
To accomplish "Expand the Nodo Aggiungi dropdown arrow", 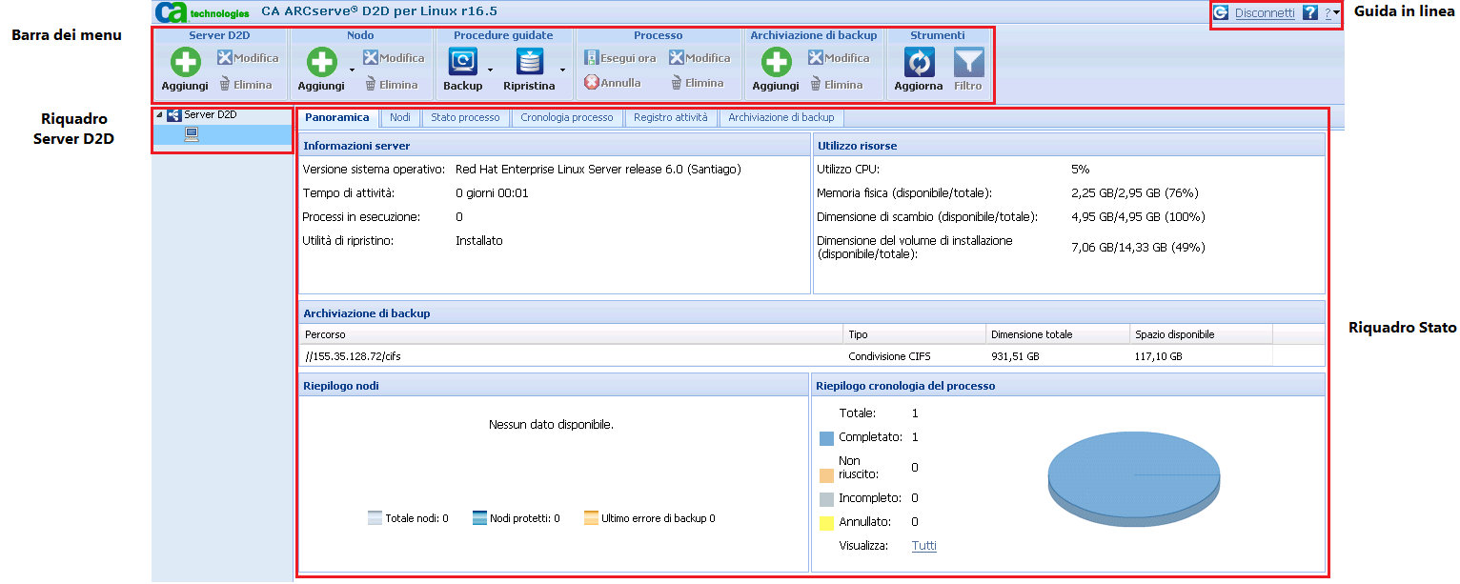I will click(x=352, y=70).
